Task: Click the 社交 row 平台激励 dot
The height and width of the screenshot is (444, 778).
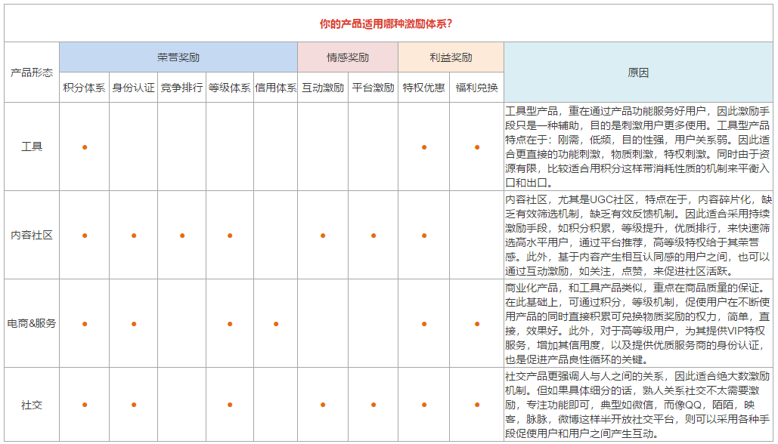Action: [x=374, y=405]
